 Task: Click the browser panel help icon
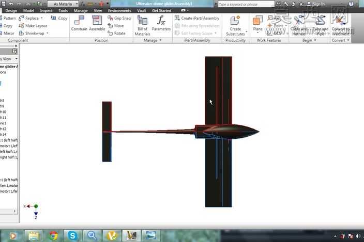point(14,51)
